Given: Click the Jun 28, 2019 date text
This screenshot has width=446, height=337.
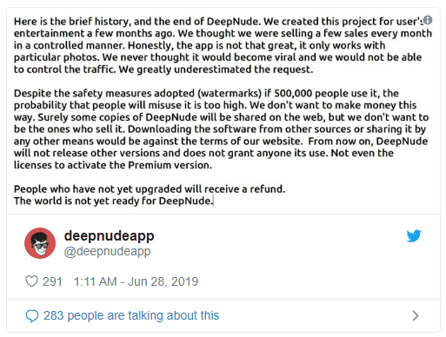Looking at the screenshot, I should [x=163, y=281].
